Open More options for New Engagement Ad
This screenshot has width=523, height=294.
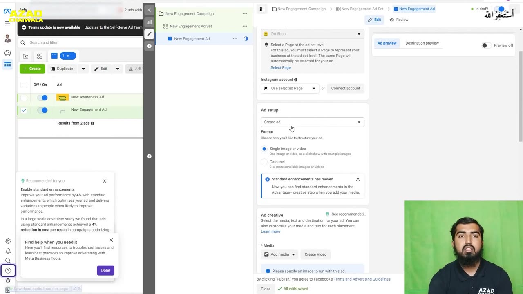[235, 38]
